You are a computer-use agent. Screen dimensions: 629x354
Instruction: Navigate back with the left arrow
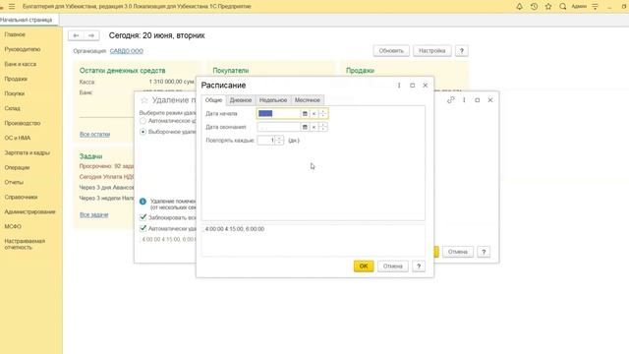(x=76, y=35)
